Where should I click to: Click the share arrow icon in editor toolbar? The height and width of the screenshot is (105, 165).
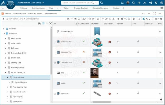(103, 19)
